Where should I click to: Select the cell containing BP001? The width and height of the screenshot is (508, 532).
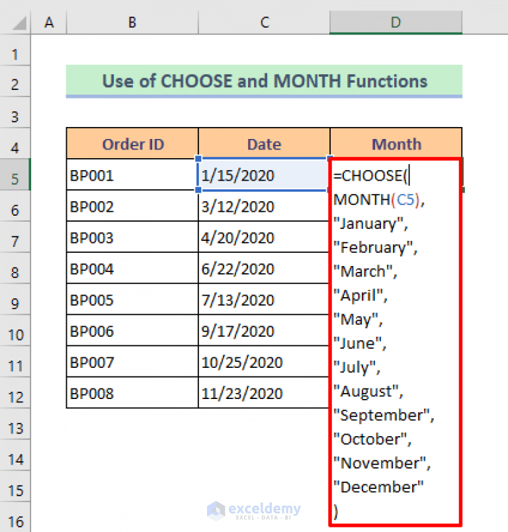point(132,175)
